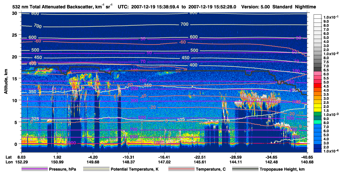Click the 532 nm Total Attenuated Backscatter title
This screenshot has width=341, height=175.
click(x=63, y=7)
